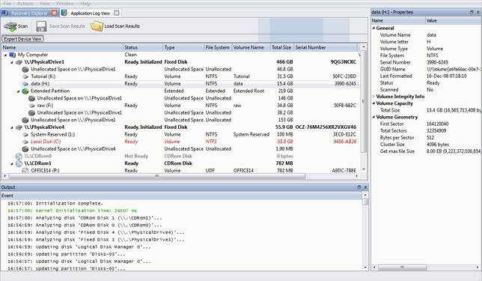Click the Cluster Size value 4096 bytes
This screenshot has height=281, width=482.
[x=438, y=145]
